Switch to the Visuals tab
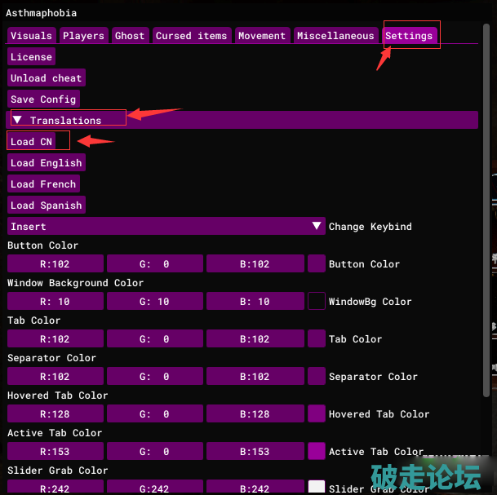Image resolution: width=497 pixels, height=495 pixels. coord(31,36)
